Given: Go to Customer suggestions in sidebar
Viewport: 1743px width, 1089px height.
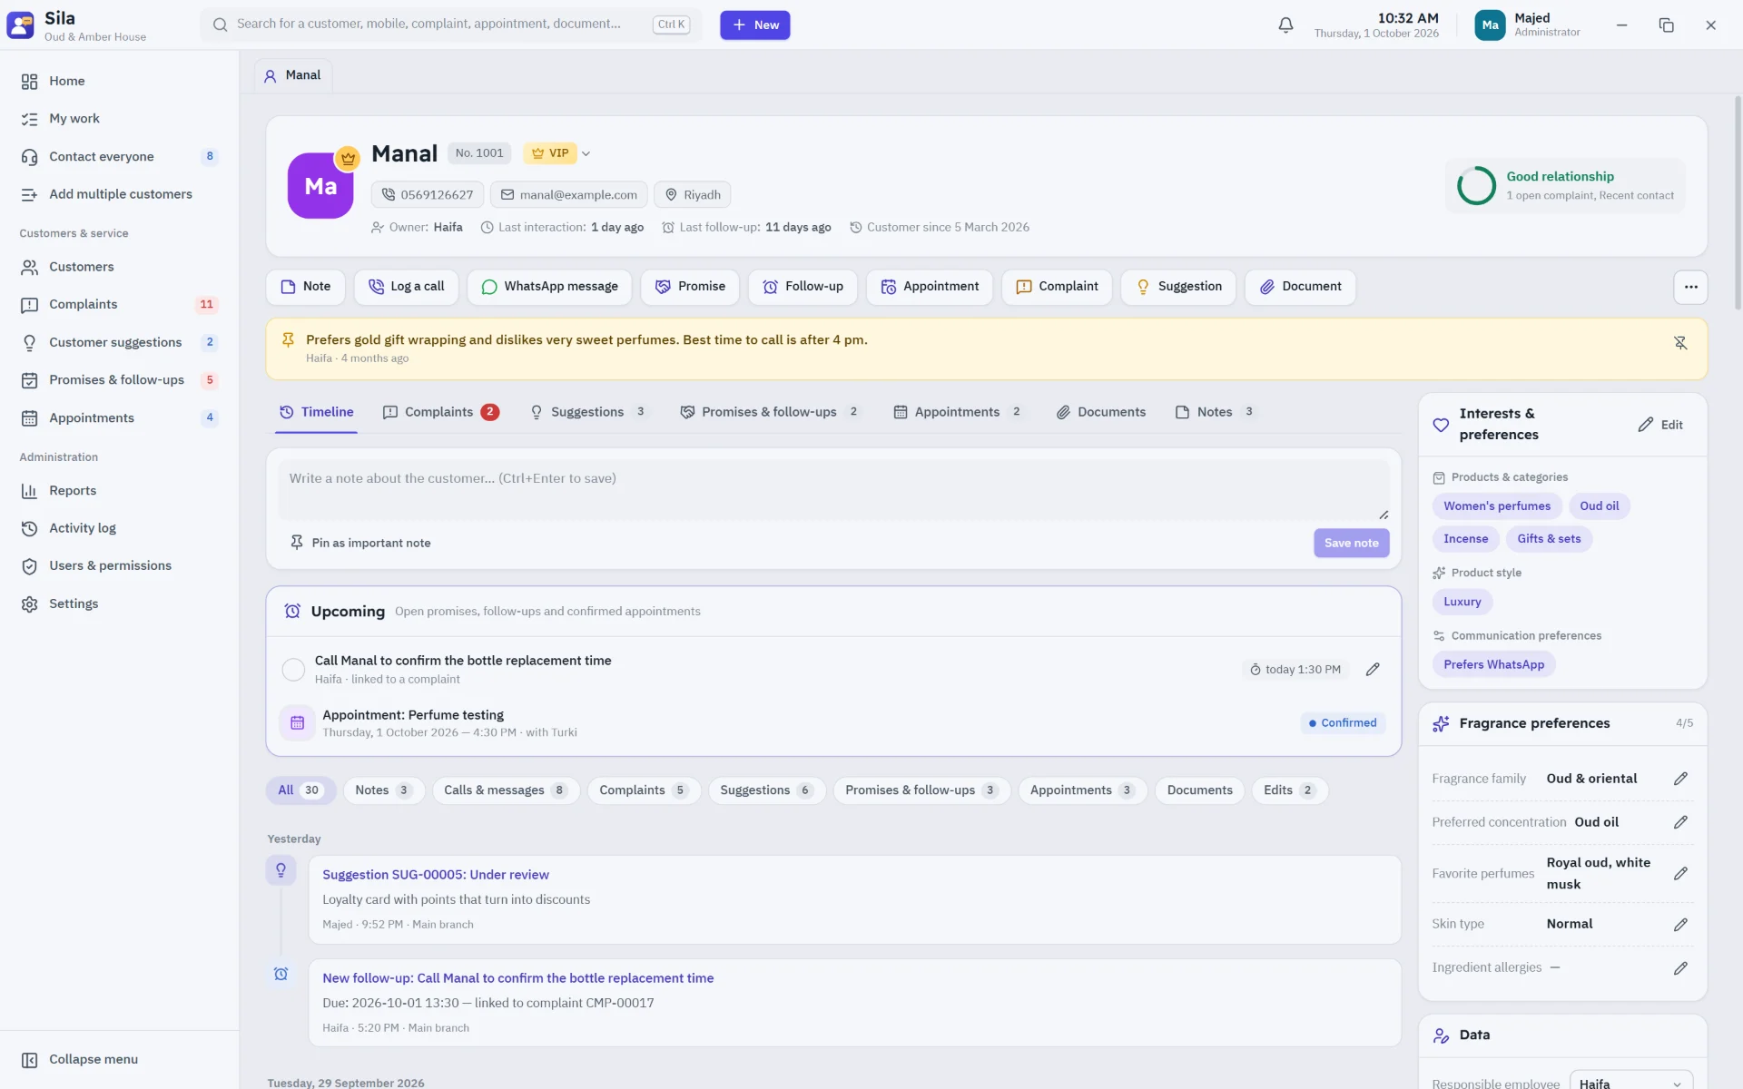Looking at the screenshot, I should tap(120, 342).
